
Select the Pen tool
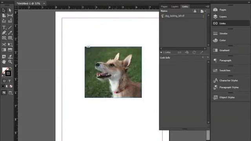[4, 33]
